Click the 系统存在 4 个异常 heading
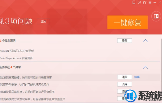Image resolution: width=162 pixels, height=103 pixels. pos(10,67)
